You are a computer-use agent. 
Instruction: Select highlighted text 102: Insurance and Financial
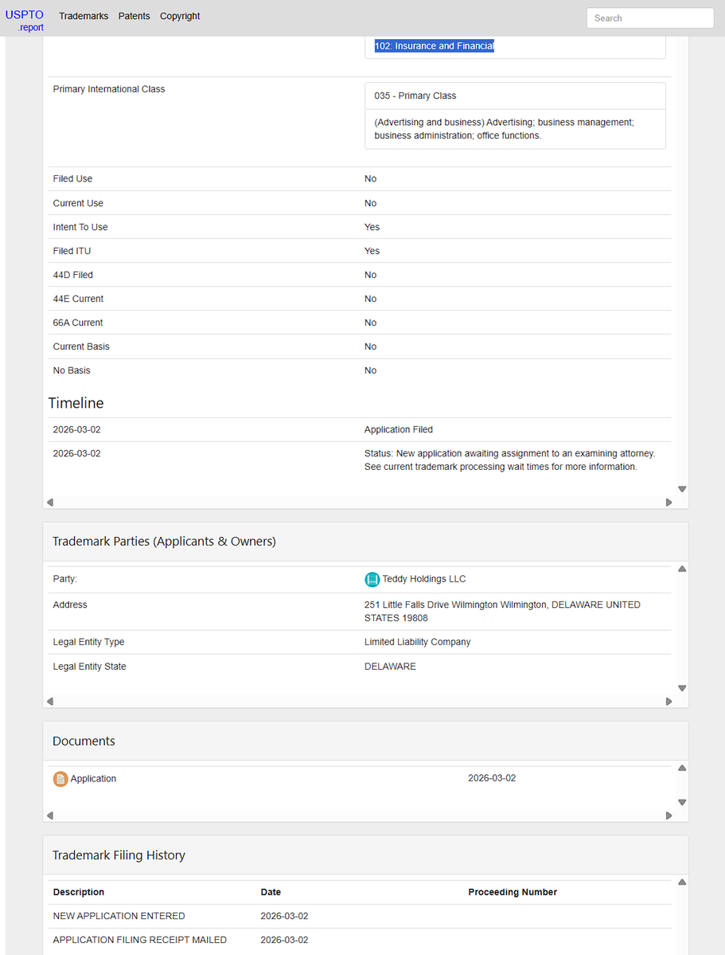(x=434, y=45)
